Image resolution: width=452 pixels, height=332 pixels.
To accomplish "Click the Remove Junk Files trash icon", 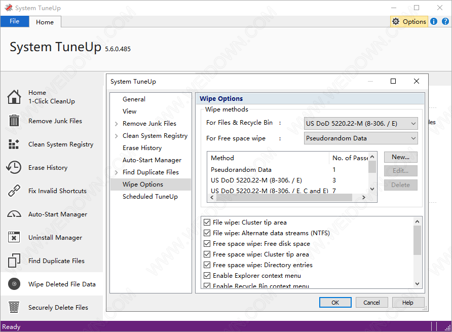I will pos(14,121).
